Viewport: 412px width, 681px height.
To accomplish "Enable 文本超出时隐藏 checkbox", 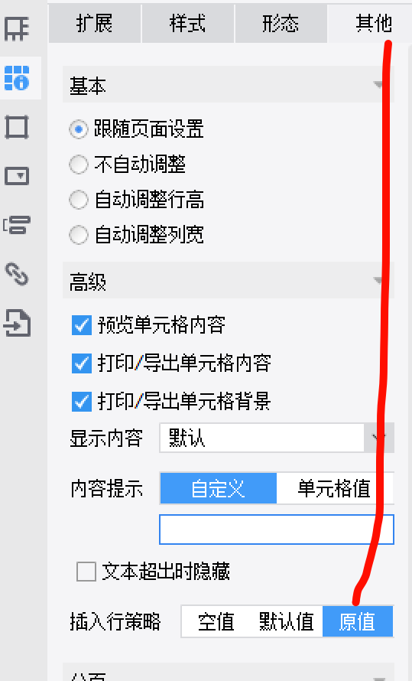I will (x=86, y=571).
